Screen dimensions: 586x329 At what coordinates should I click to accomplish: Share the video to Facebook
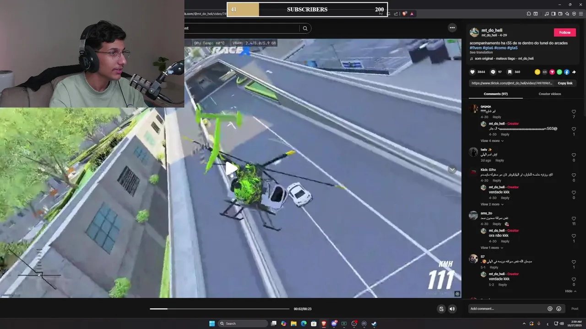click(x=567, y=72)
